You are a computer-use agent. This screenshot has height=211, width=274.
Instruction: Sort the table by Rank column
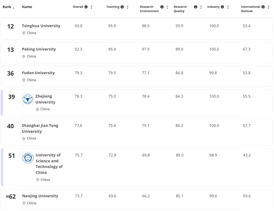[x=9, y=7]
